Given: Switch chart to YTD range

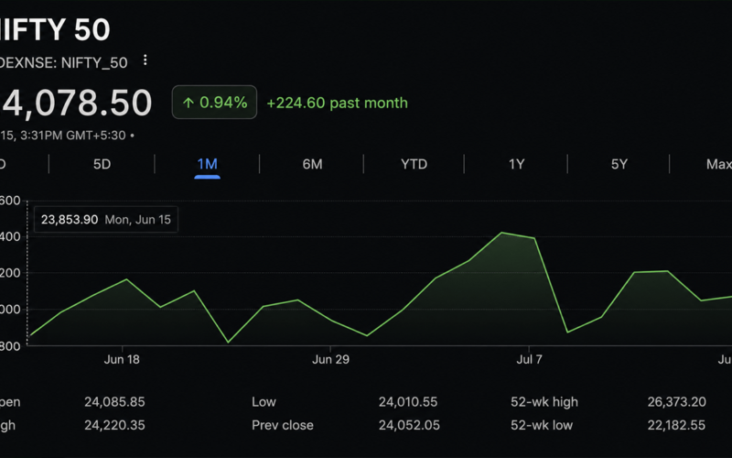Looking at the screenshot, I should [414, 164].
